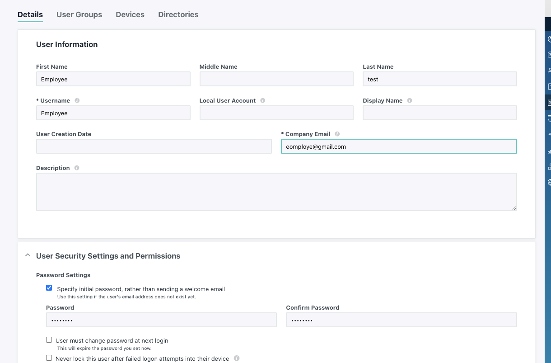
Task: Click the info icon beside Description
Action: pos(77,168)
